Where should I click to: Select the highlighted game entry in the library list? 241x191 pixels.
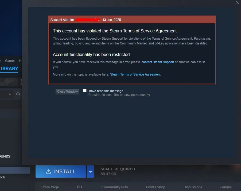click(15, 170)
